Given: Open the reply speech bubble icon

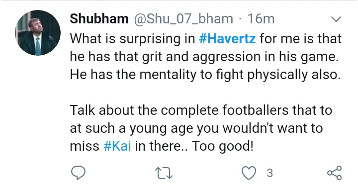Looking at the screenshot, I should 79,173.
